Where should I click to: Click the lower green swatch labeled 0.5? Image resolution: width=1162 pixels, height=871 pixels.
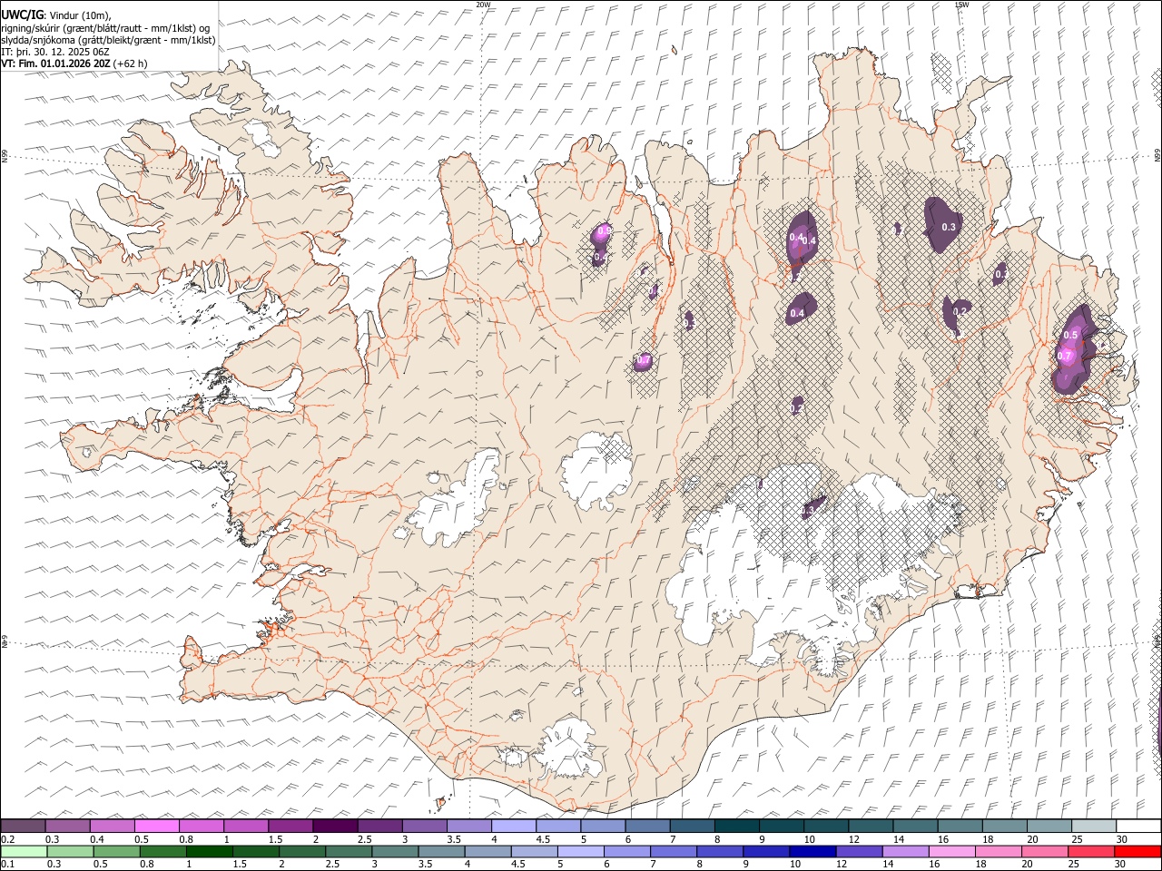pos(117,851)
